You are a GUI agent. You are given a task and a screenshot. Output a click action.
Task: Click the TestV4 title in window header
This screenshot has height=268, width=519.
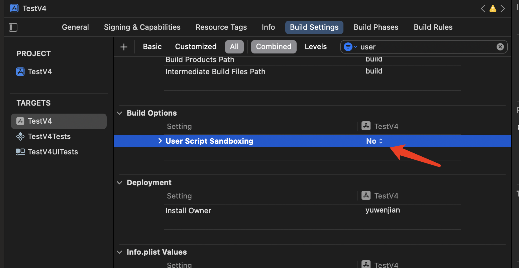click(34, 8)
